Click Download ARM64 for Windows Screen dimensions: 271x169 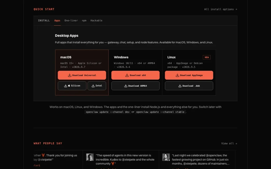tap(135, 86)
